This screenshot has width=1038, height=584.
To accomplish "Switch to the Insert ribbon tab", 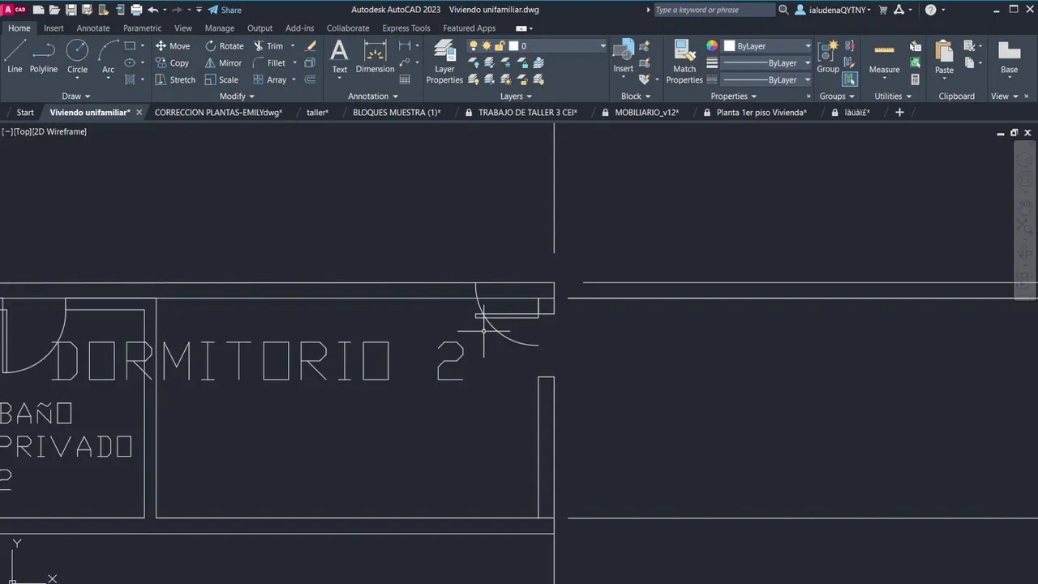I will pyautogui.click(x=54, y=28).
